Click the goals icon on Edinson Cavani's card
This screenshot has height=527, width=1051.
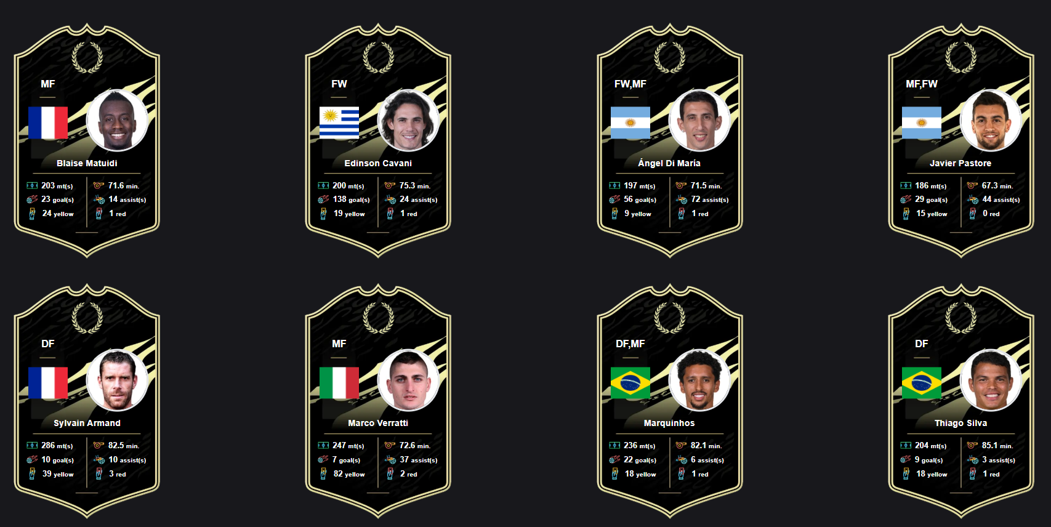323,199
